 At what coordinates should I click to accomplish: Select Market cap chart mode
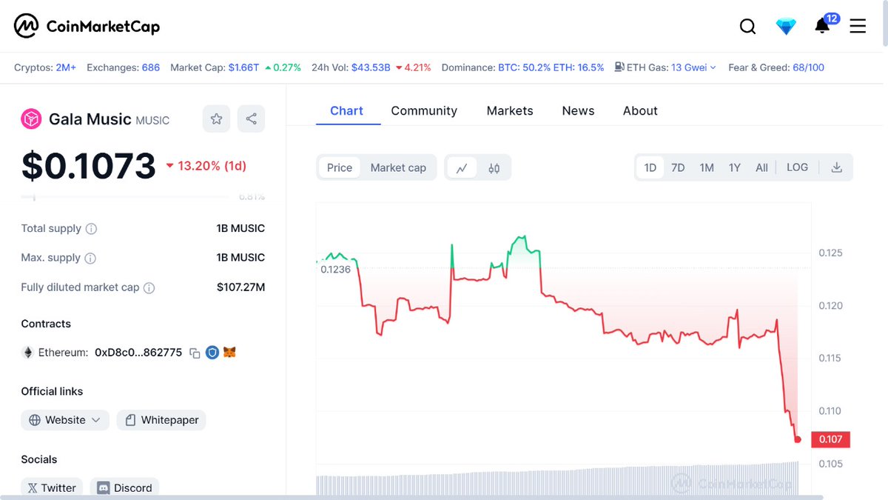pos(398,167)
